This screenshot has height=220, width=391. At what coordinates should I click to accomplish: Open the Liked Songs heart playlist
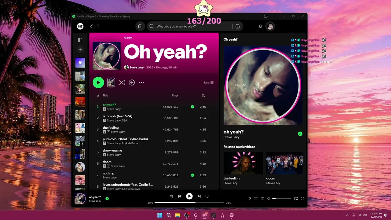click(80, 63)
